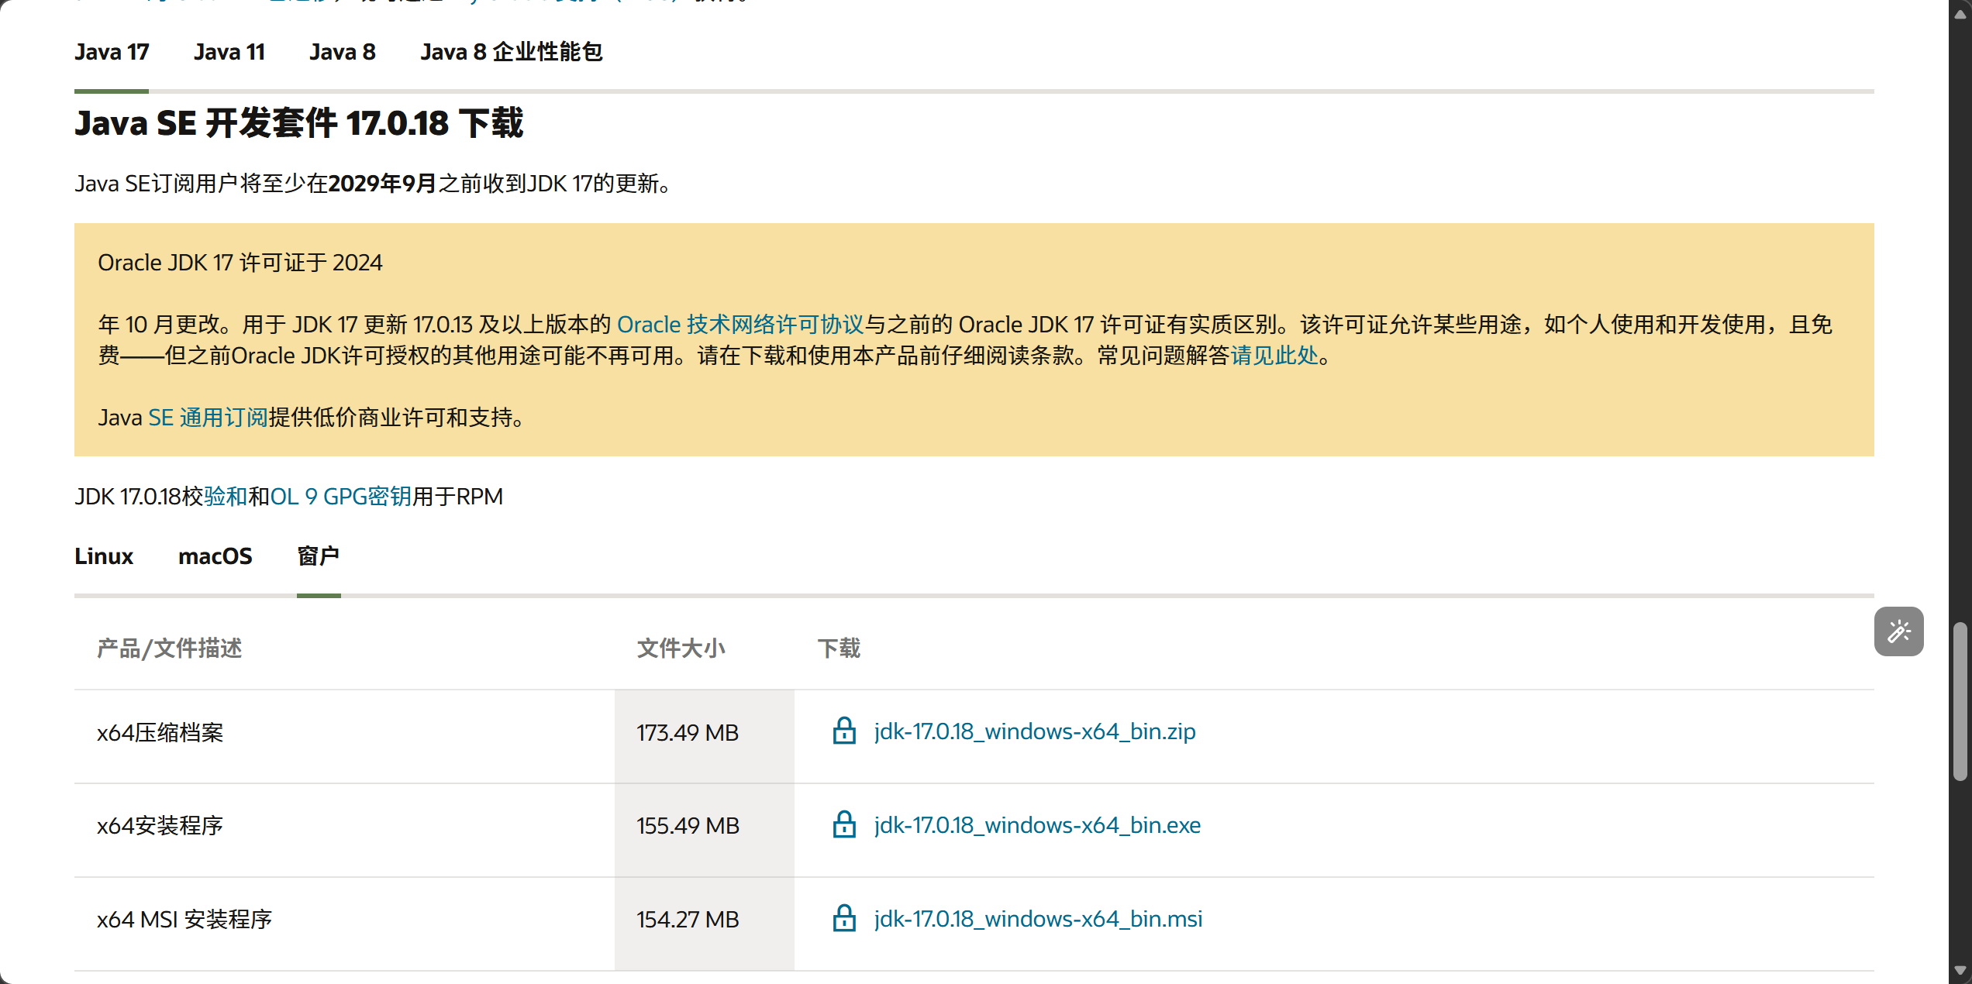The width and height of the screenshot is (1972, 984).
Task: Click the magic wand floating button
Action: pyautogui.click(x=1898, y=631)
